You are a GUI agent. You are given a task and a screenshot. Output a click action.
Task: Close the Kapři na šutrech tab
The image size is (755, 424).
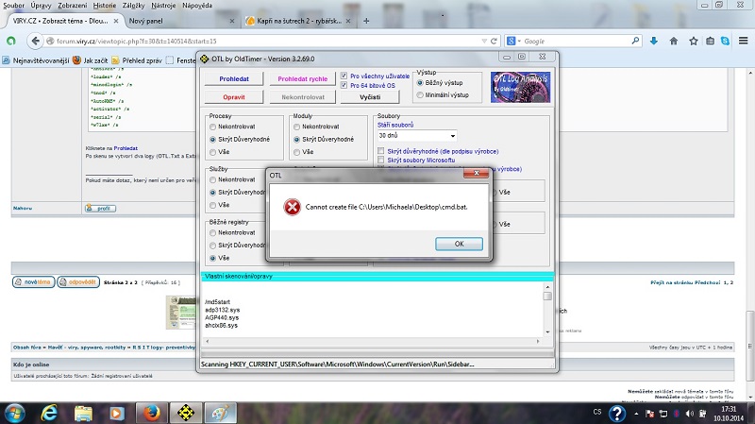(x=348, y=21)
